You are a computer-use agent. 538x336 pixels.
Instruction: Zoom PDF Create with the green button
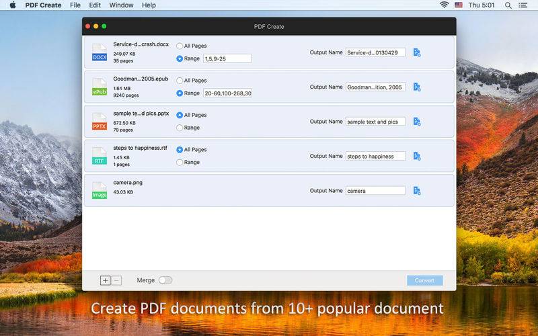click(x=104, y=26)
